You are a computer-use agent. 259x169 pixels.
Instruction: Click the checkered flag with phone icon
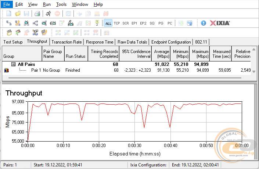click(x=44, y=33)
